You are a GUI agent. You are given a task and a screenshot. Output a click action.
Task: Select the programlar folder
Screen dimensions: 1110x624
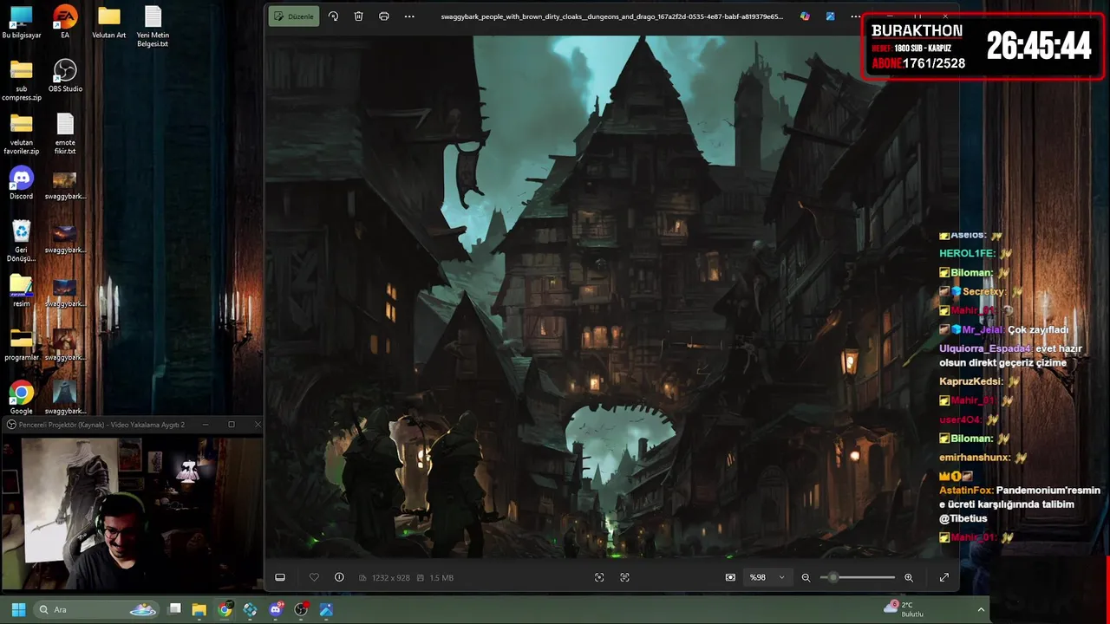click(22, 345)
